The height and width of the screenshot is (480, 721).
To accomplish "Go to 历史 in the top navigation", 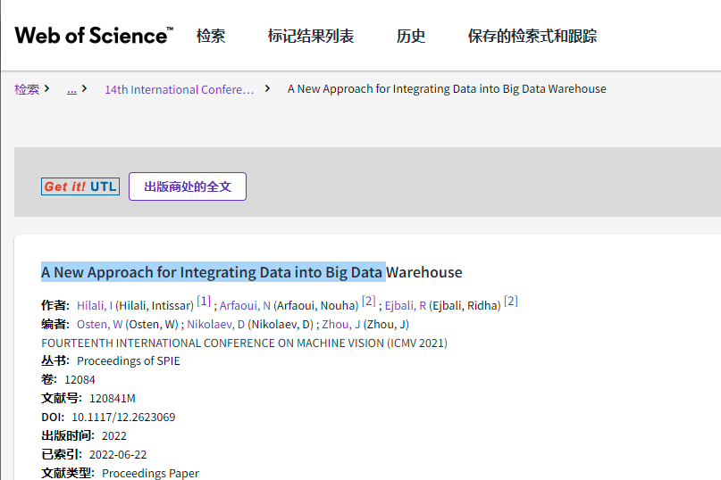I will coord(410,37).
